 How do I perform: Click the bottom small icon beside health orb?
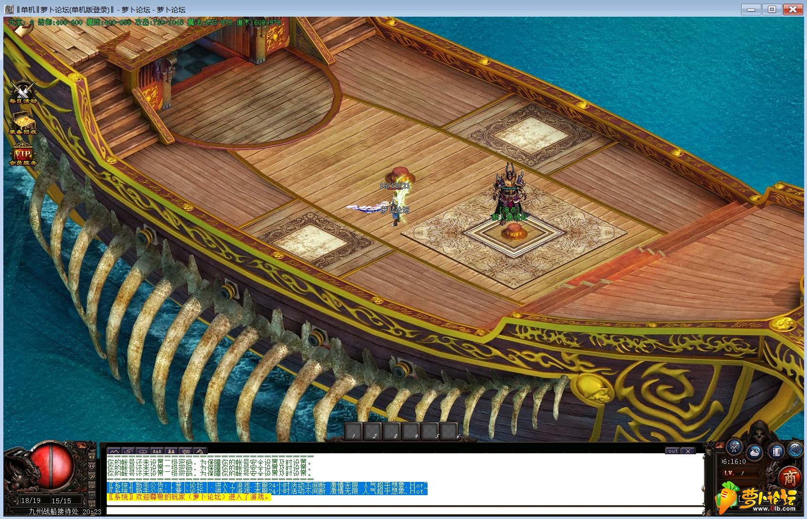(92, 504)
